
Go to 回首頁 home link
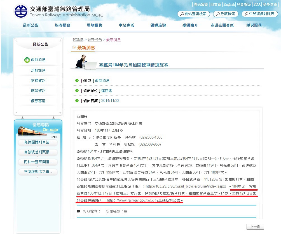(216, 4)
